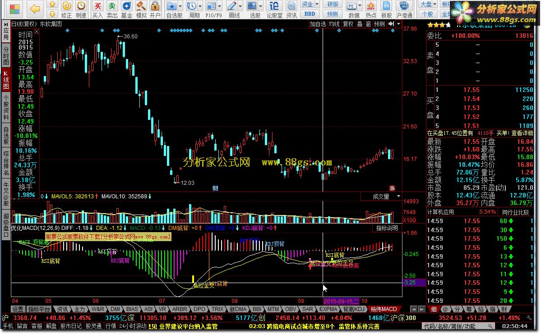This screenshot has height=334, width=541.
Task: Open the 买入 buy order icon
Action: 97,9
